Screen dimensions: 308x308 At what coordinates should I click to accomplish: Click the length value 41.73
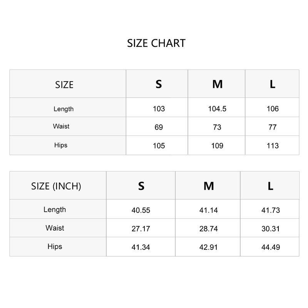(271, 210)
